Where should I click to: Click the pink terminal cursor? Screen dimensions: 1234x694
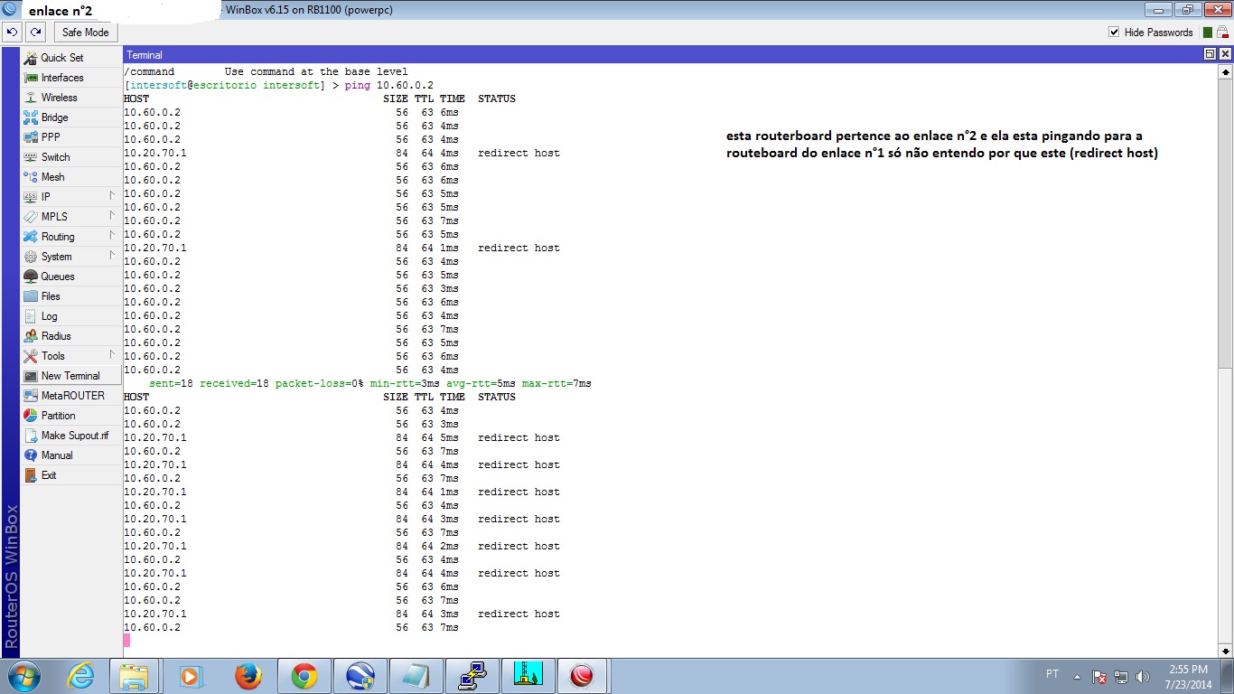coord(126,640)
